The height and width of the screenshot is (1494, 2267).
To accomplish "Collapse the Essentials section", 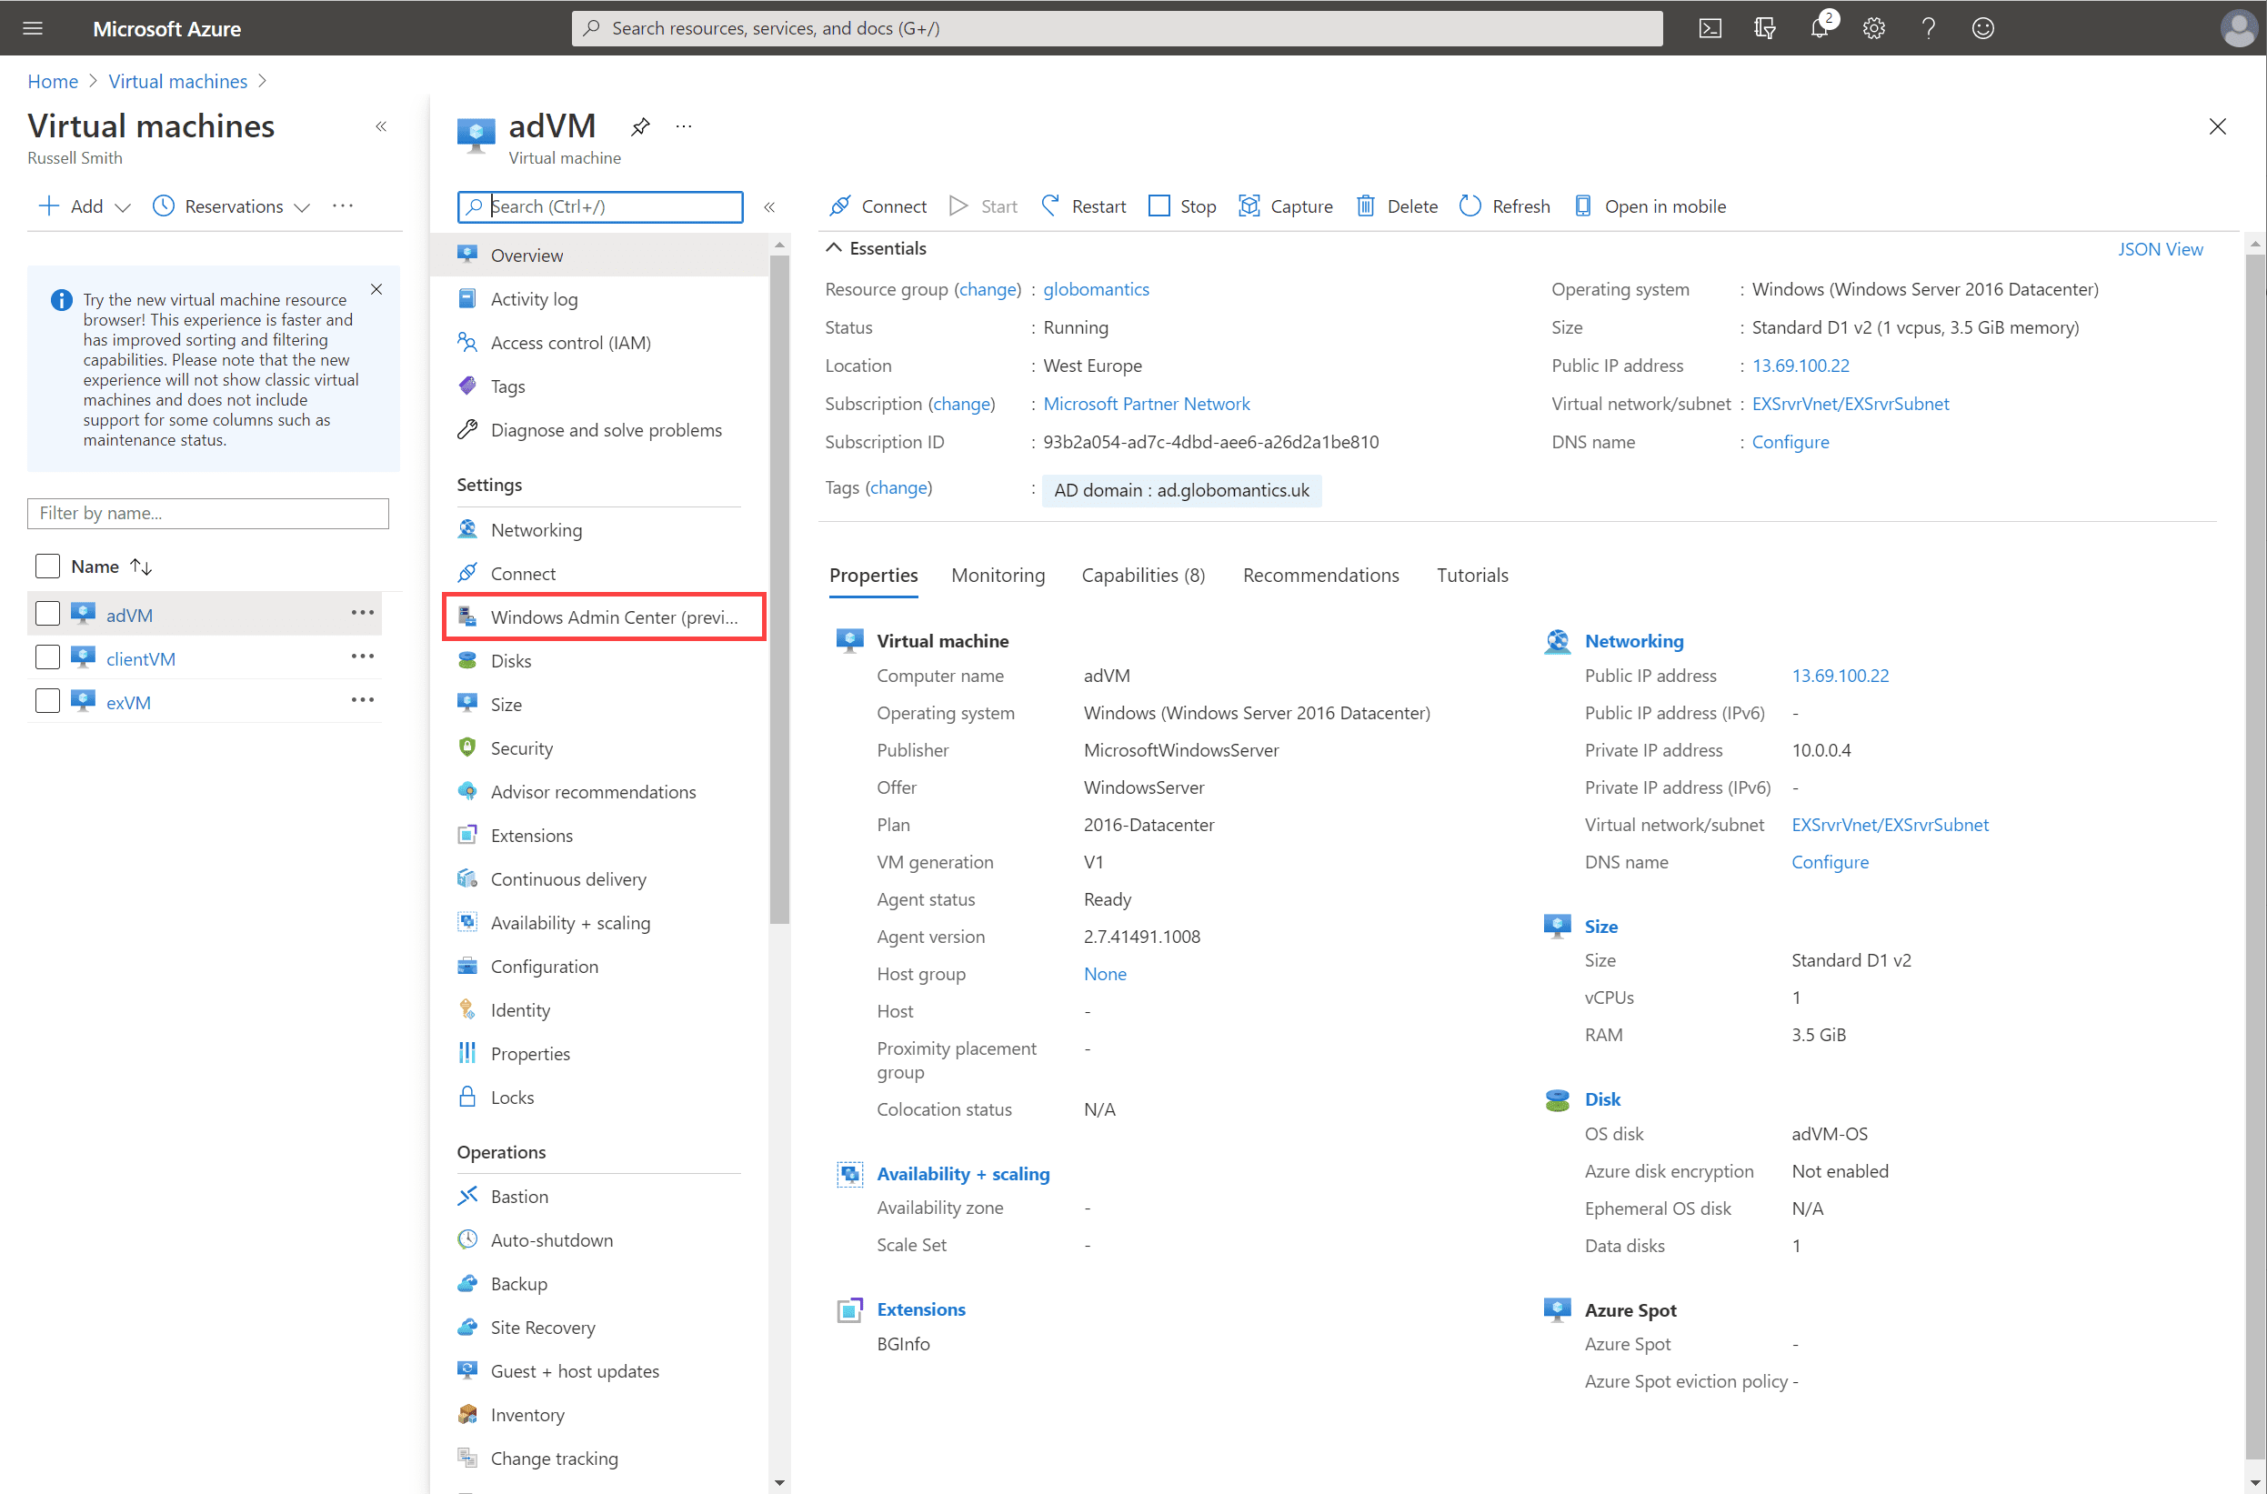I will (x=833, y=247).
